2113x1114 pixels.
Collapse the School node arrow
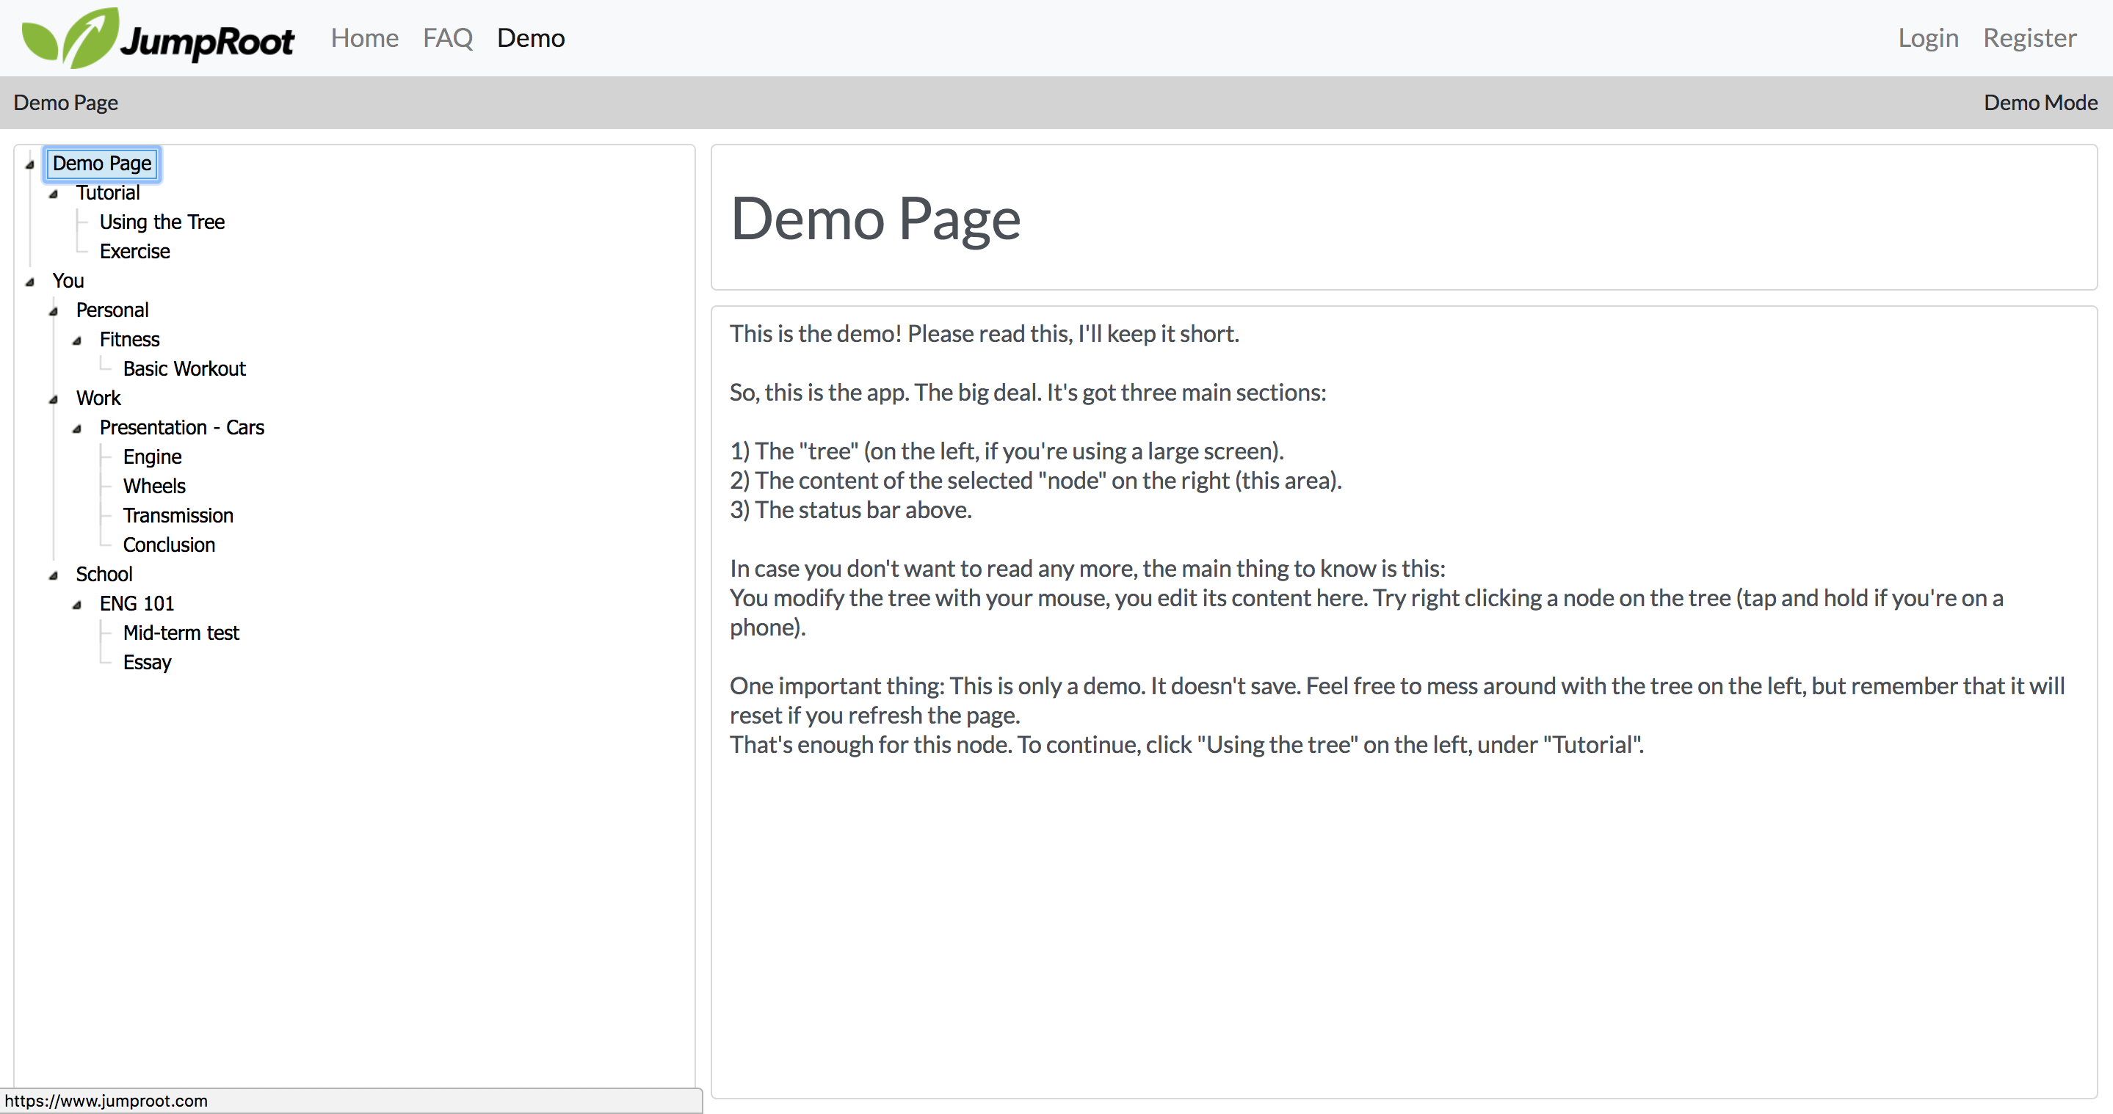pos(54,575)
